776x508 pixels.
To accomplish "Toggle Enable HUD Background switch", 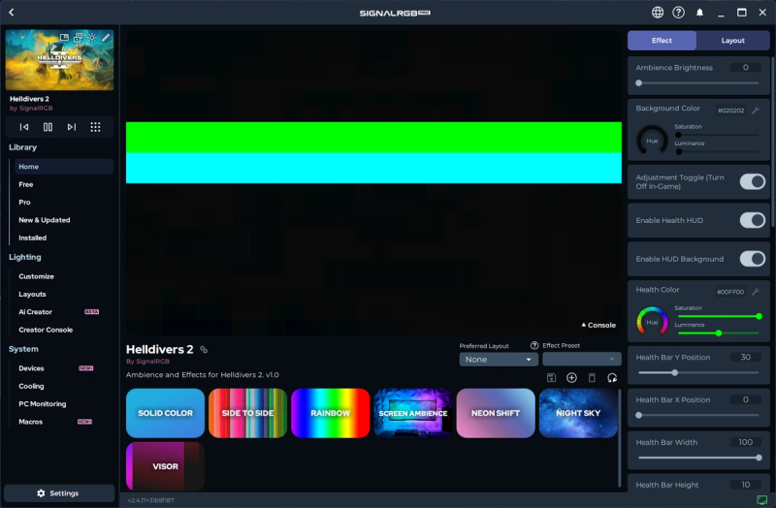I will 753,259.
